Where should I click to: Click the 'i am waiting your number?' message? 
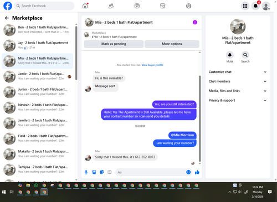click(x=175, y=143)
